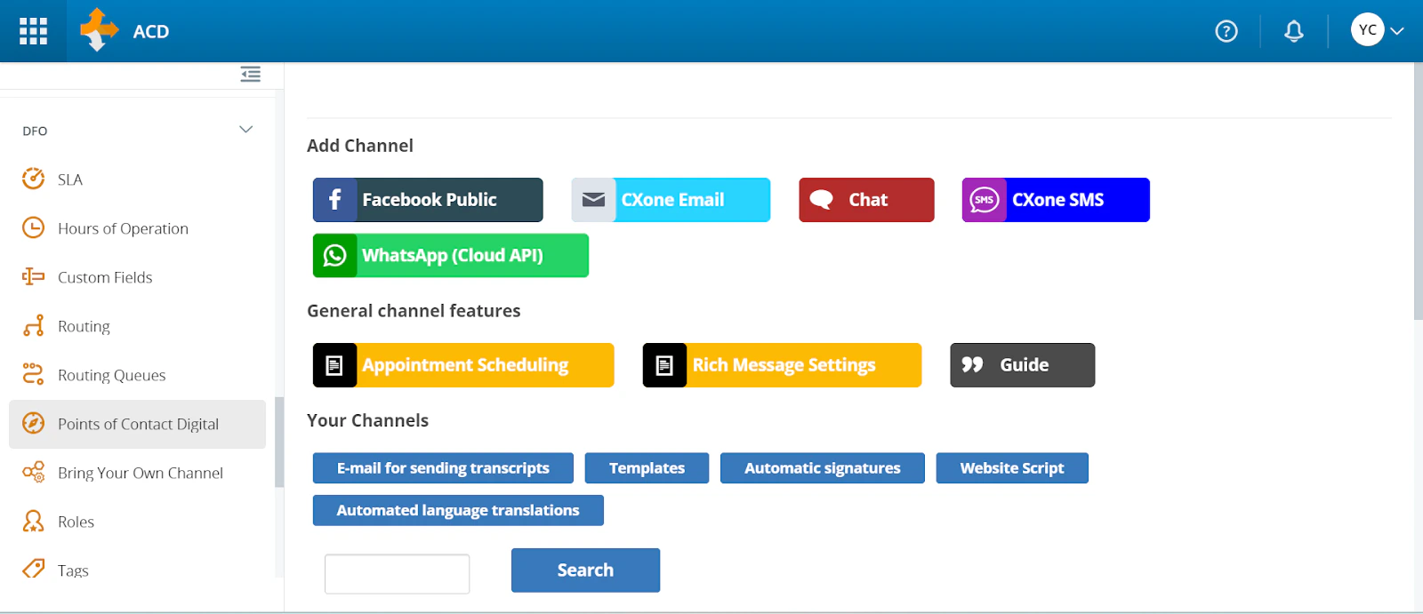Click the General channel features heading
The width and height of the screenshot is (1423, 614).
tap(414, 311)
